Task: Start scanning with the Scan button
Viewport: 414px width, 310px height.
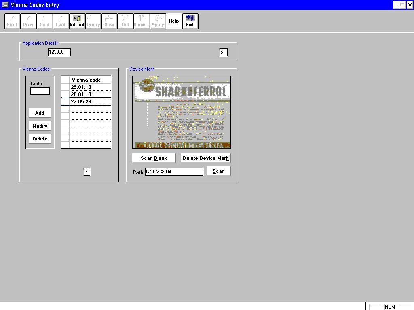Action: [x=218, y=171]
